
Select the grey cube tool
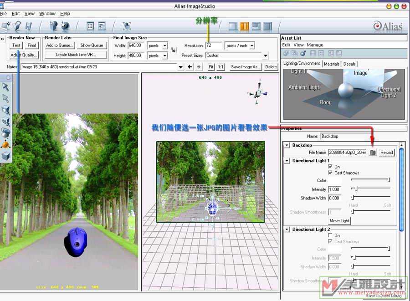coord(5,156)
